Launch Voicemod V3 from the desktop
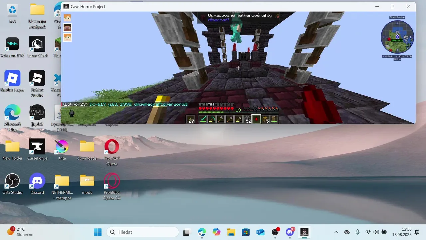426x240 pixels. pyautogui.click(x=12, y=47)
